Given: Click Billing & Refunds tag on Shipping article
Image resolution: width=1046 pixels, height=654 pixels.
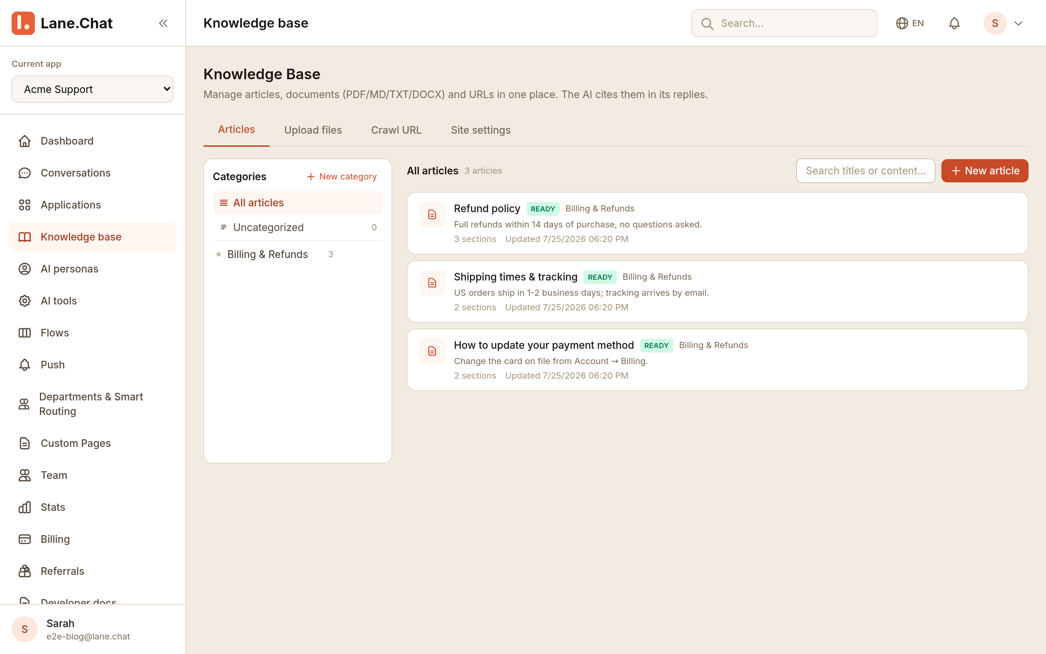Looking at the screenshot, I should click(657, 277).
